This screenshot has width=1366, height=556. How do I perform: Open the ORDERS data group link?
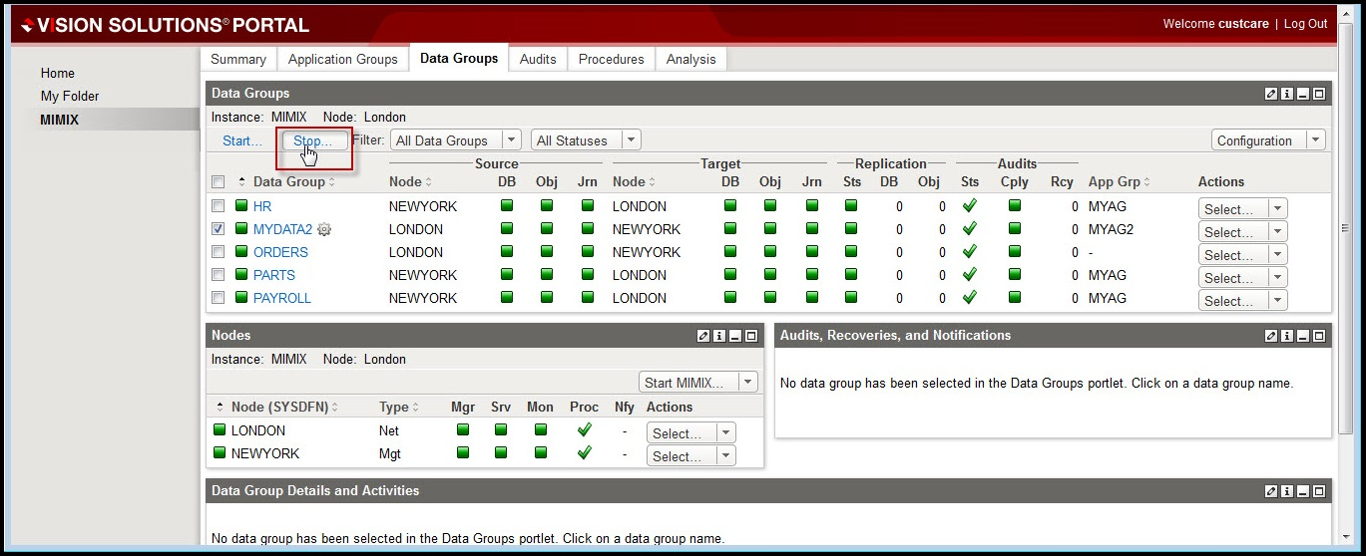(x=280, y=252)
